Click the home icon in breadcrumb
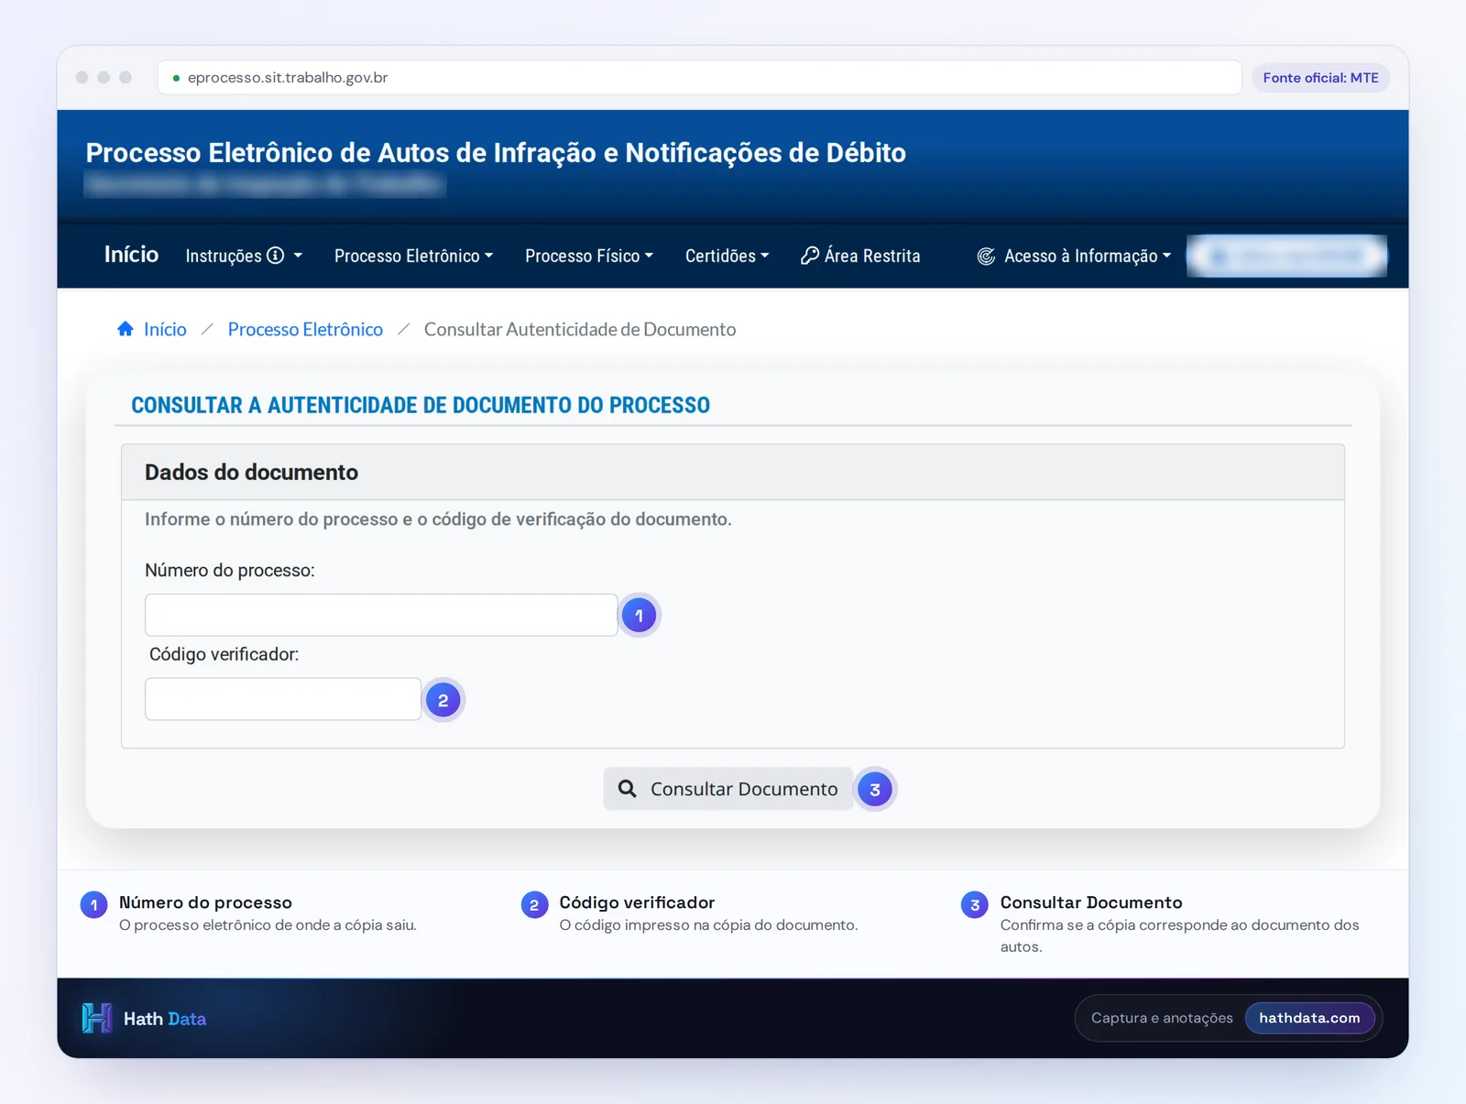1466x1104 pixels. (126, 329)
